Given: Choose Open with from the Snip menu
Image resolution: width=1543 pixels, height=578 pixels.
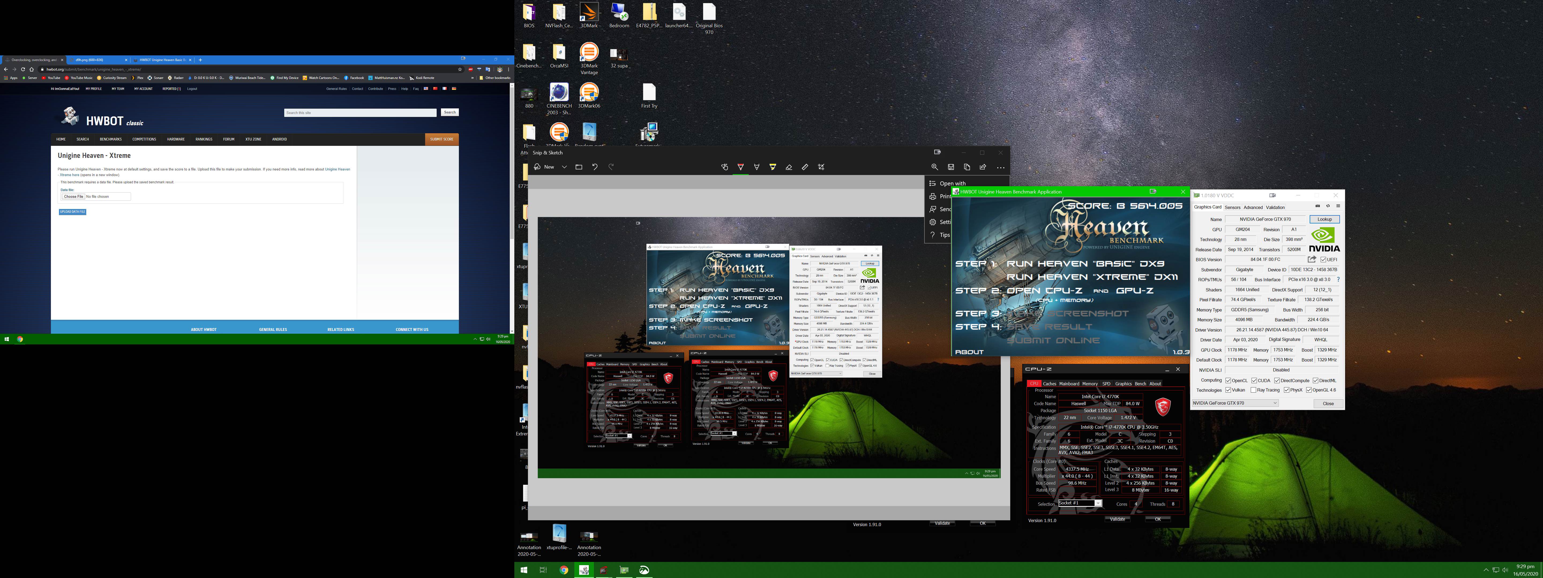Looking at the screenshot, I should pyautogui.click(x=952, y=184).
